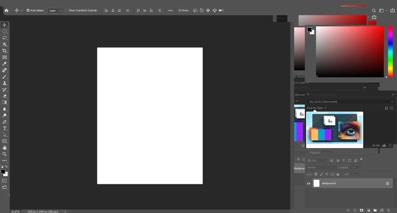Viewport: 397px width, 213px height.
Task: Expand the View by Type dropdown
Action: [x=316, y=108]
